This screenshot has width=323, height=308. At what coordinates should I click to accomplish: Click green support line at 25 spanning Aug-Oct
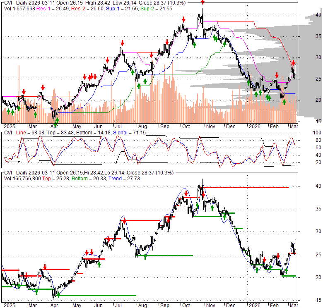pos(164,255)
